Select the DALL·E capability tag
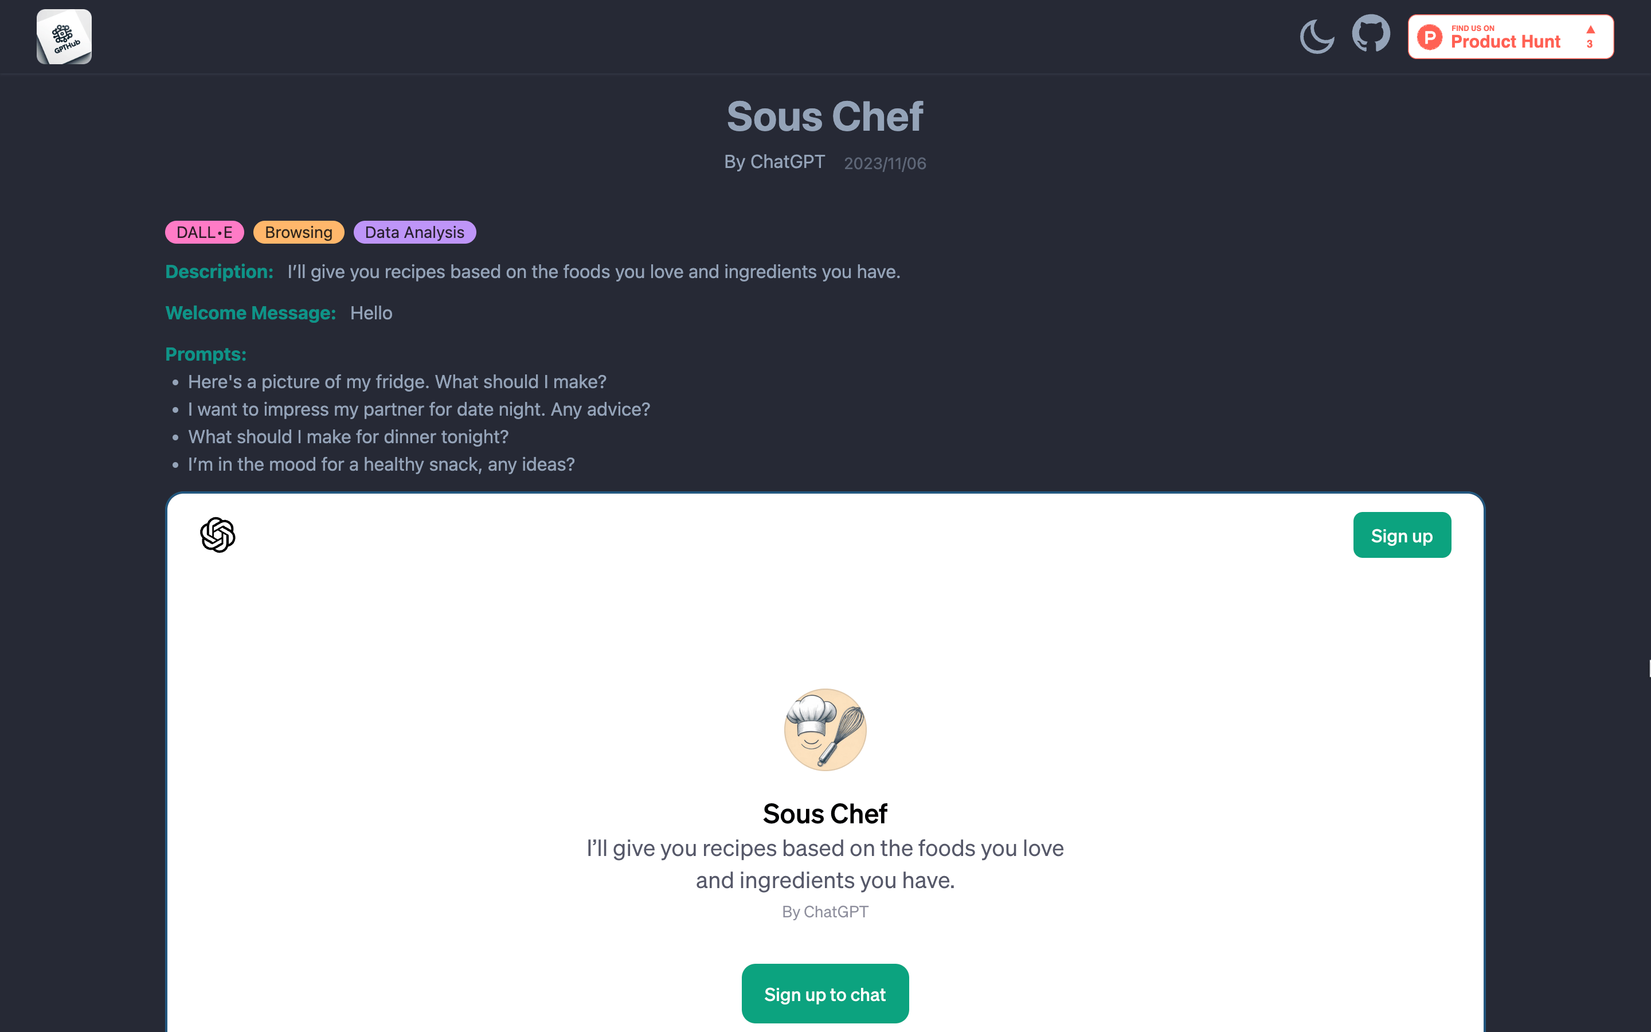1651x1032 pixels. (205, 232)
